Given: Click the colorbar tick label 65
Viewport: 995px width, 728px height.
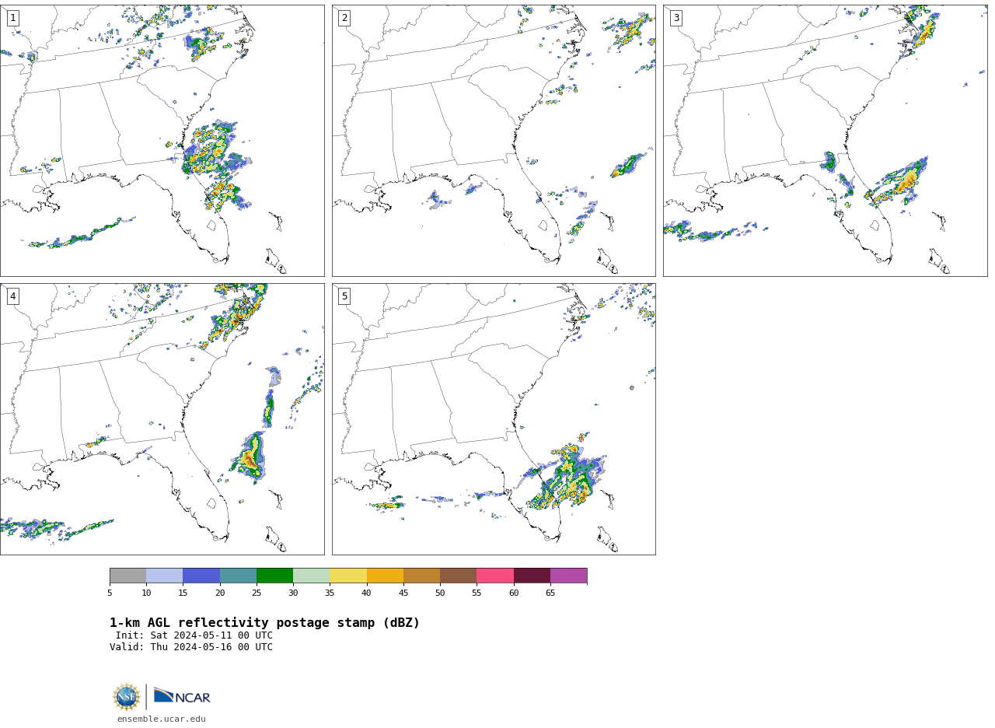Looking at the screenshot, I should tap(550, 593).
